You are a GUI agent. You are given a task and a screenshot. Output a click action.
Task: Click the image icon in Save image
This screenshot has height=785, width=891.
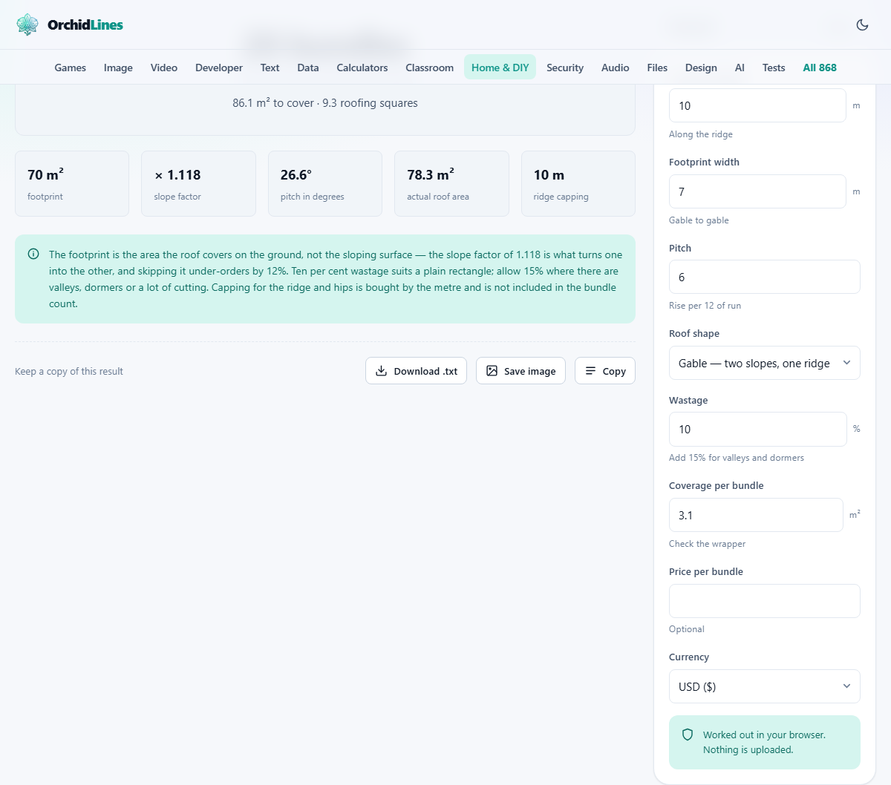(492, 371)
